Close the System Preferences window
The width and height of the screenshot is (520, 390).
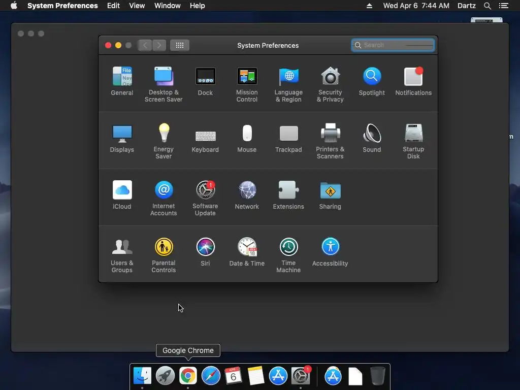(108, 45)
